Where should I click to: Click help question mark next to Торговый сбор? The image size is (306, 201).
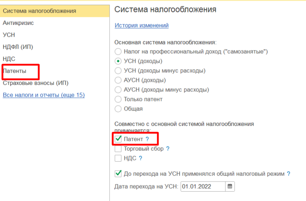click(x=168, y=149)
